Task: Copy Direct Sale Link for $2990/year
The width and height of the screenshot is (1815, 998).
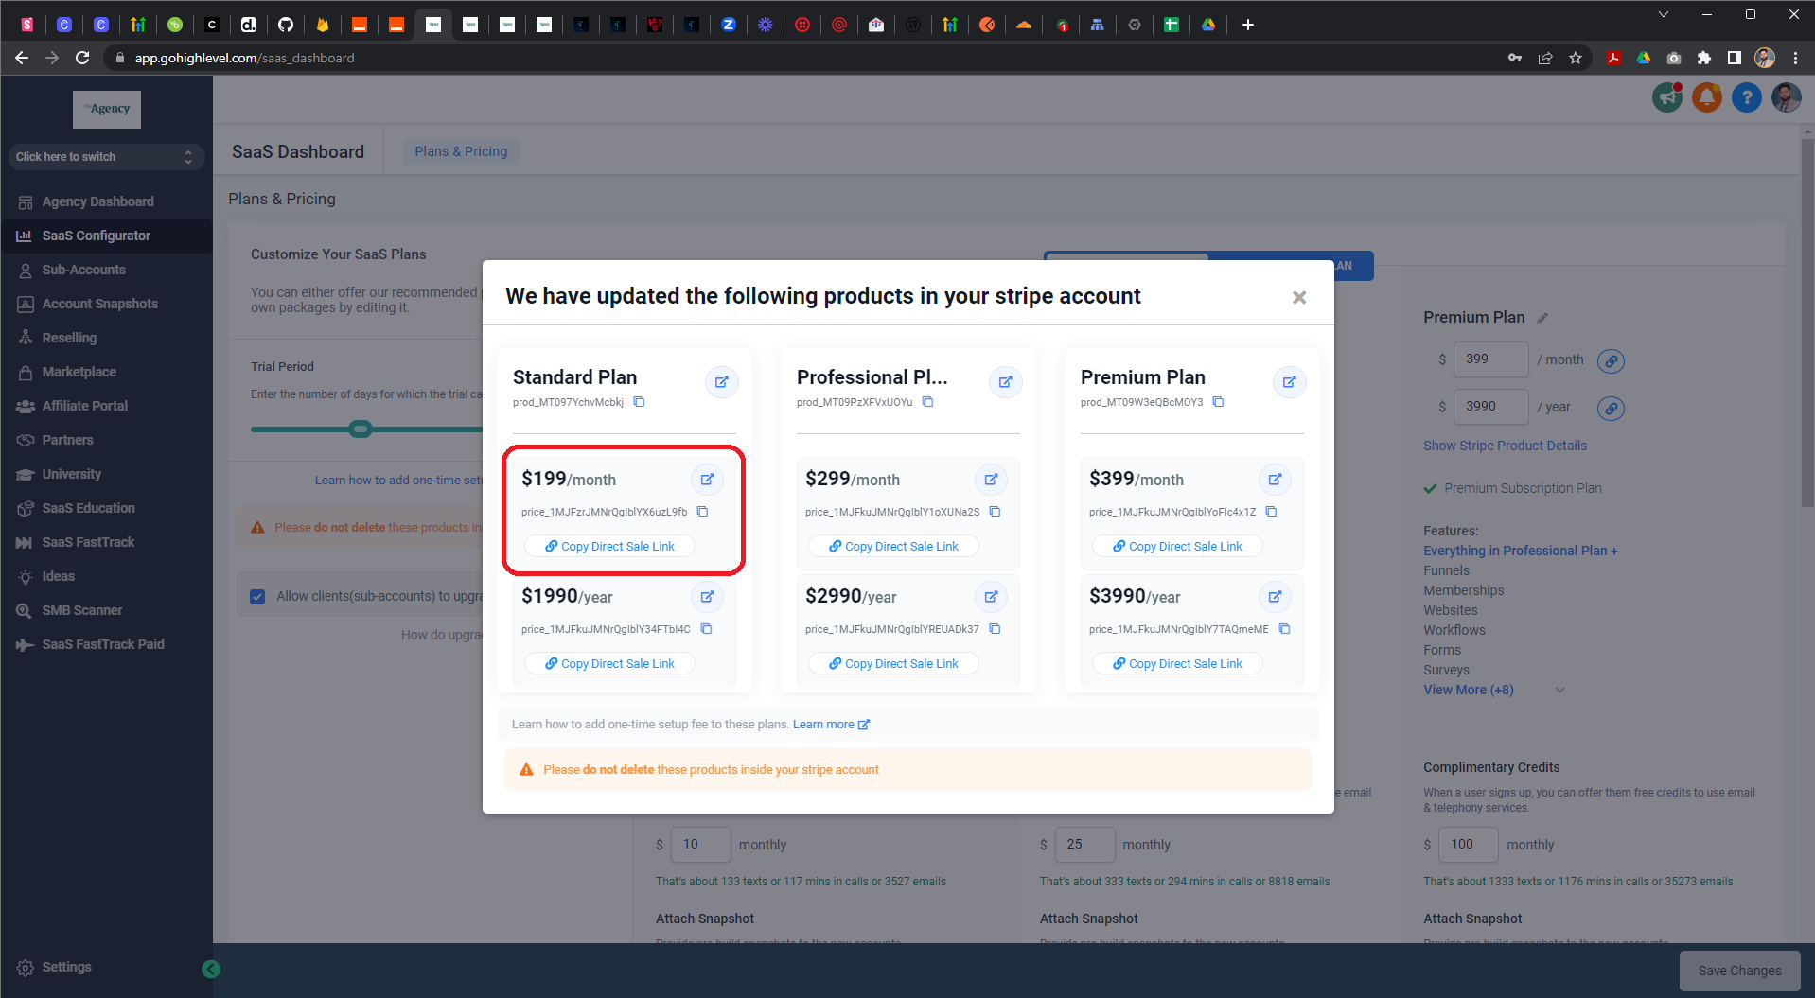Action: [x=893, y=664]
